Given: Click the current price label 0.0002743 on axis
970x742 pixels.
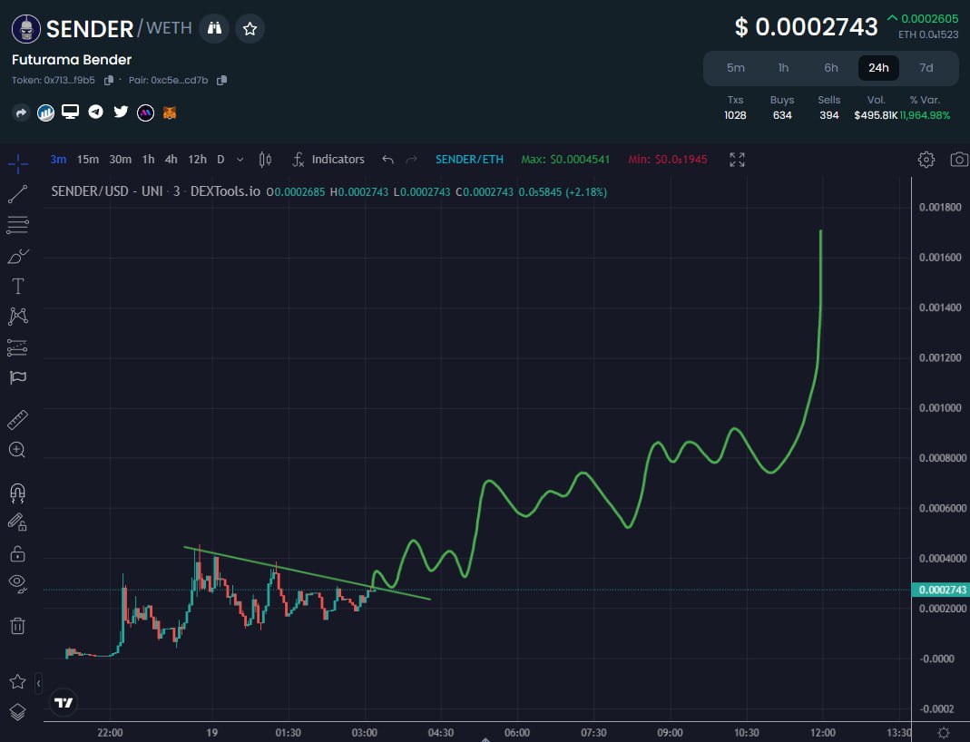Looking at the screenshot, I should click(x=940, y=590).
